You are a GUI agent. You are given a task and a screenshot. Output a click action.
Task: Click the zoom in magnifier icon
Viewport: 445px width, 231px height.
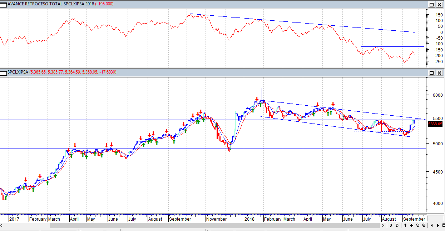click(424, 225)
